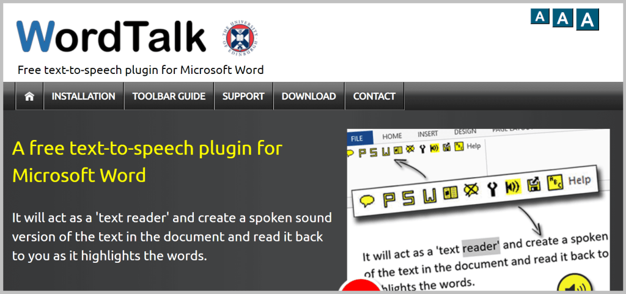Select the smallest A text size button

point(540,17)
